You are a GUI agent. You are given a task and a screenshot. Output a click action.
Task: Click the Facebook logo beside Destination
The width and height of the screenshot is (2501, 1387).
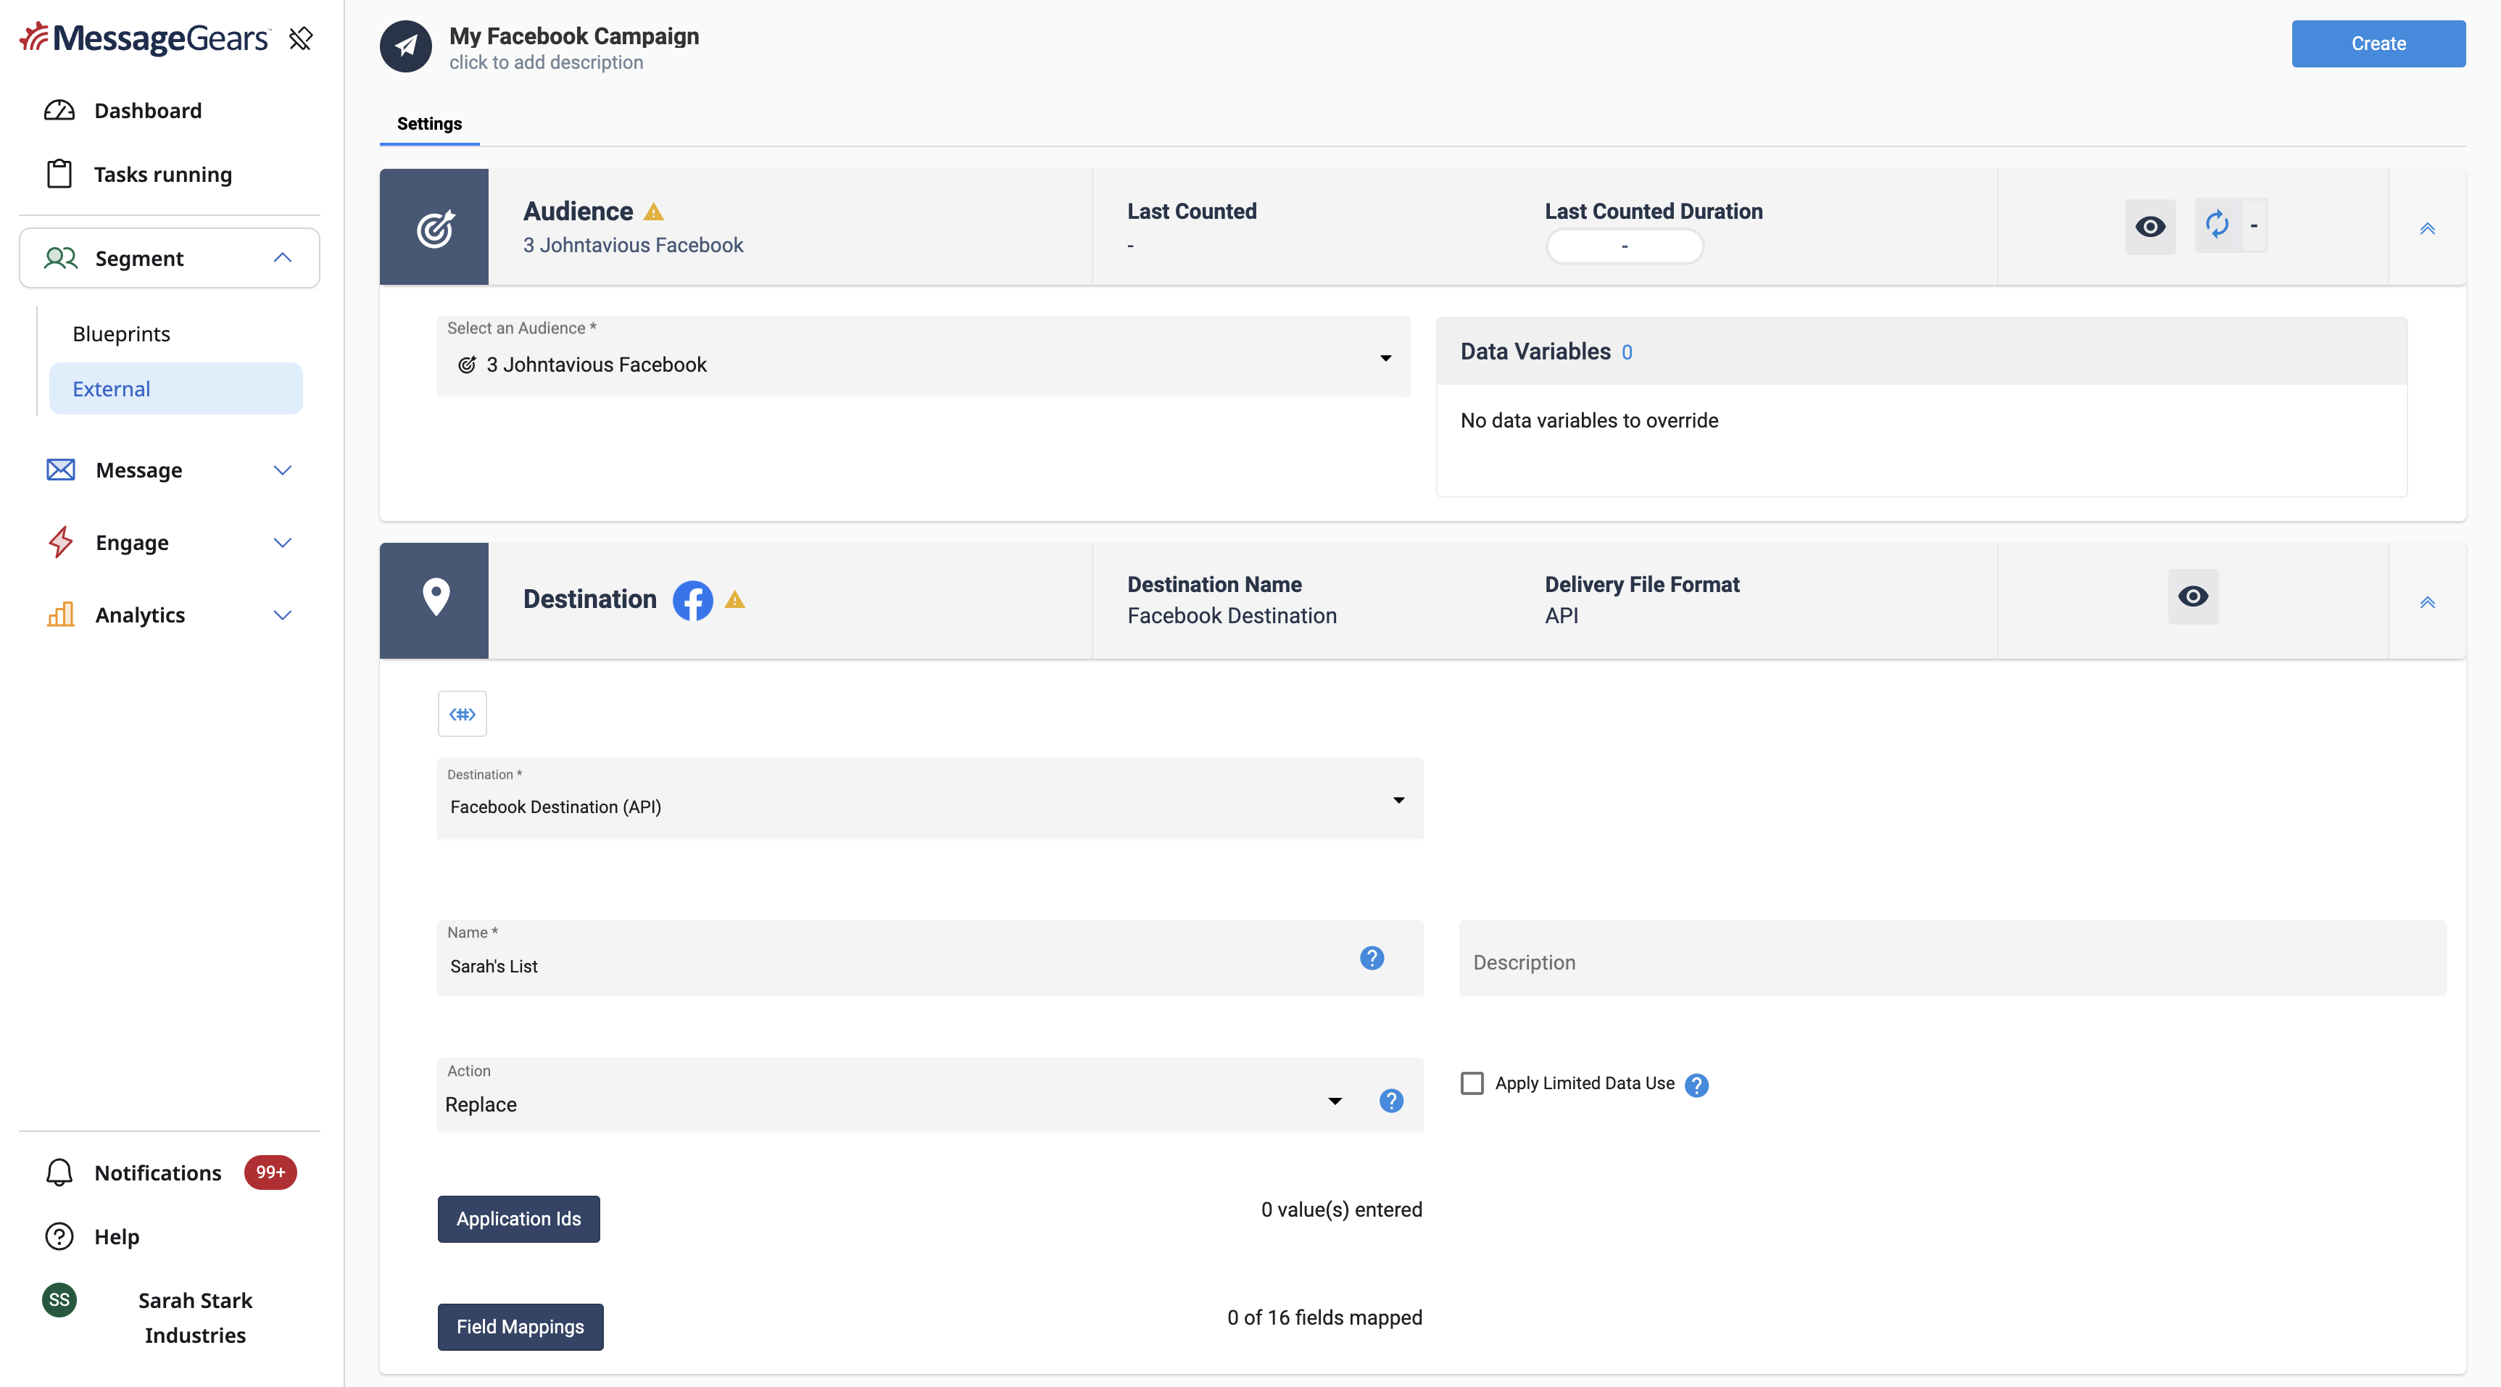[692, 600]
